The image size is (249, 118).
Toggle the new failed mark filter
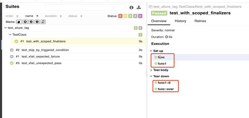pos(25,22)
